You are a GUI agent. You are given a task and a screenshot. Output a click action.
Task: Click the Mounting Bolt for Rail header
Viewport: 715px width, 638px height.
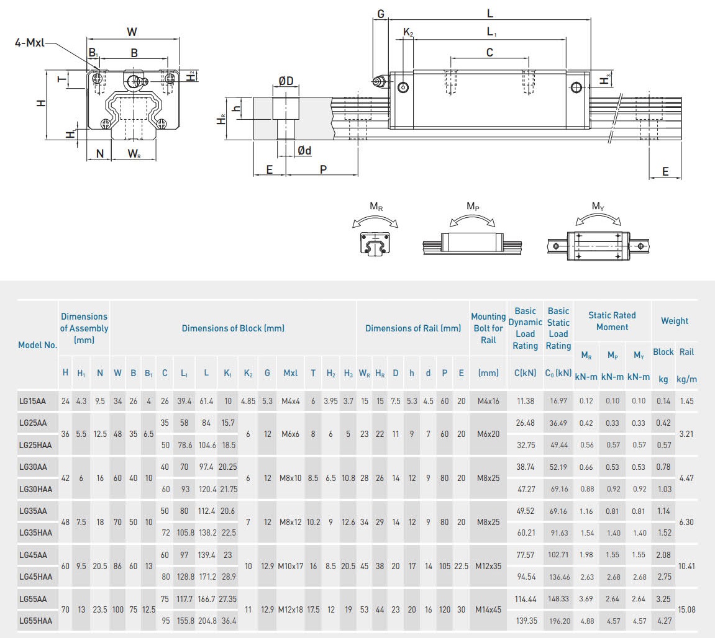[x=488, y=328]
